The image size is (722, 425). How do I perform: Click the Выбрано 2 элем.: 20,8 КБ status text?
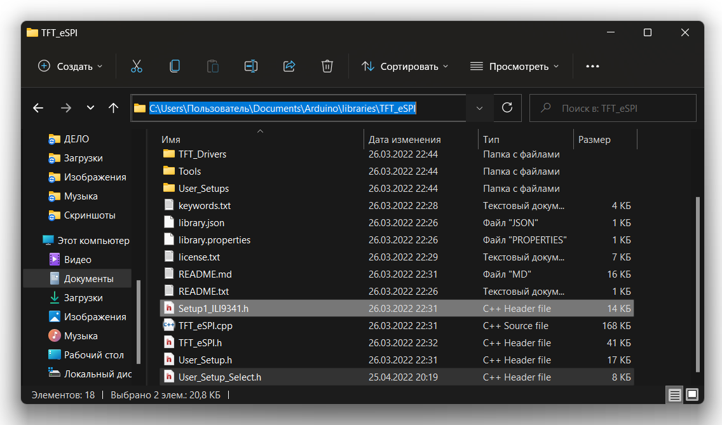pyautogui.click(x=165, y=395)
